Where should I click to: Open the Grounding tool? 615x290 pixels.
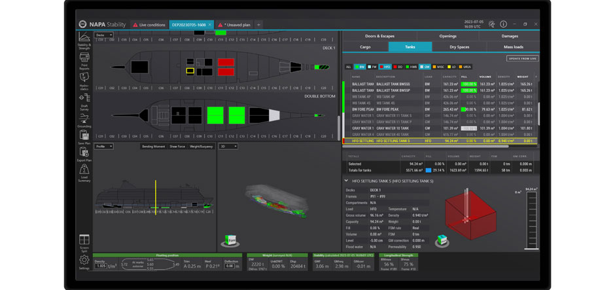pos(84,121)
